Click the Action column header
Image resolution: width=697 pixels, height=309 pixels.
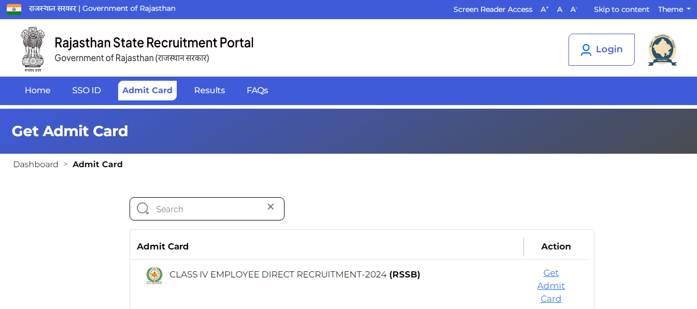tap(556, 246)
